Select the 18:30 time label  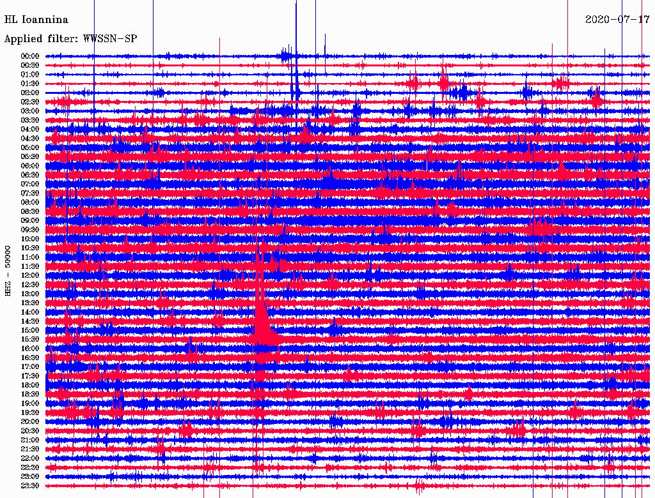click(x=30, y=394)
